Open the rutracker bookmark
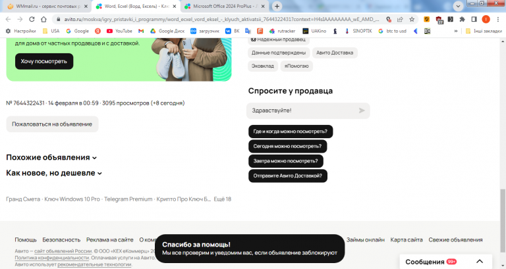Viewport: 506px width, 269px height. point(283,31)
